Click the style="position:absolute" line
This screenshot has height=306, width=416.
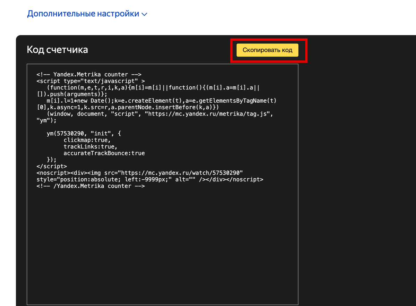point(150,179)
